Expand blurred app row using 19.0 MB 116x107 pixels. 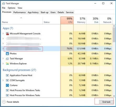(3, 39)
